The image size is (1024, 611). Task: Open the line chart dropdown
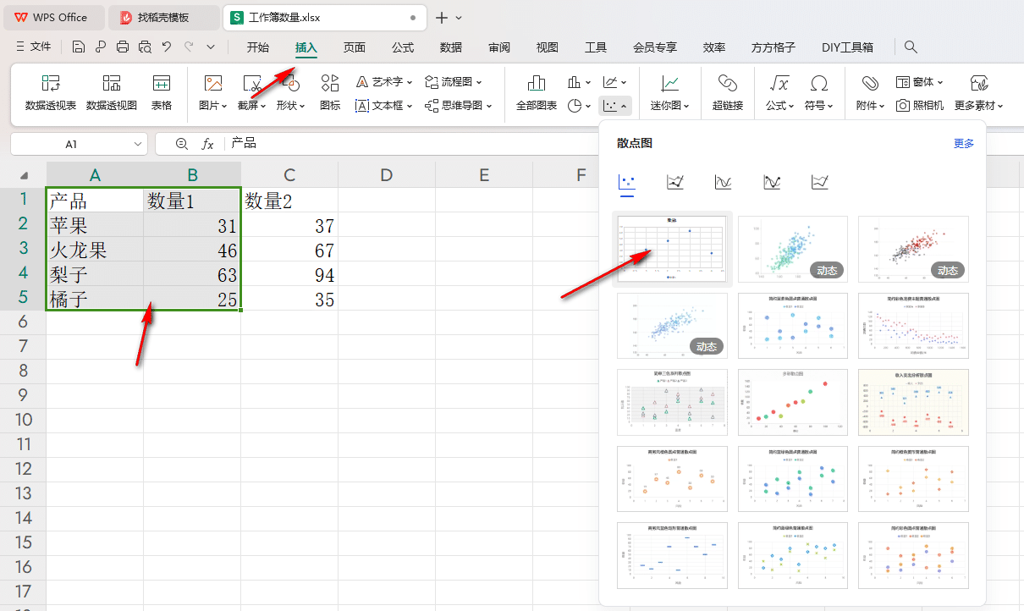(x=615, y=82)
